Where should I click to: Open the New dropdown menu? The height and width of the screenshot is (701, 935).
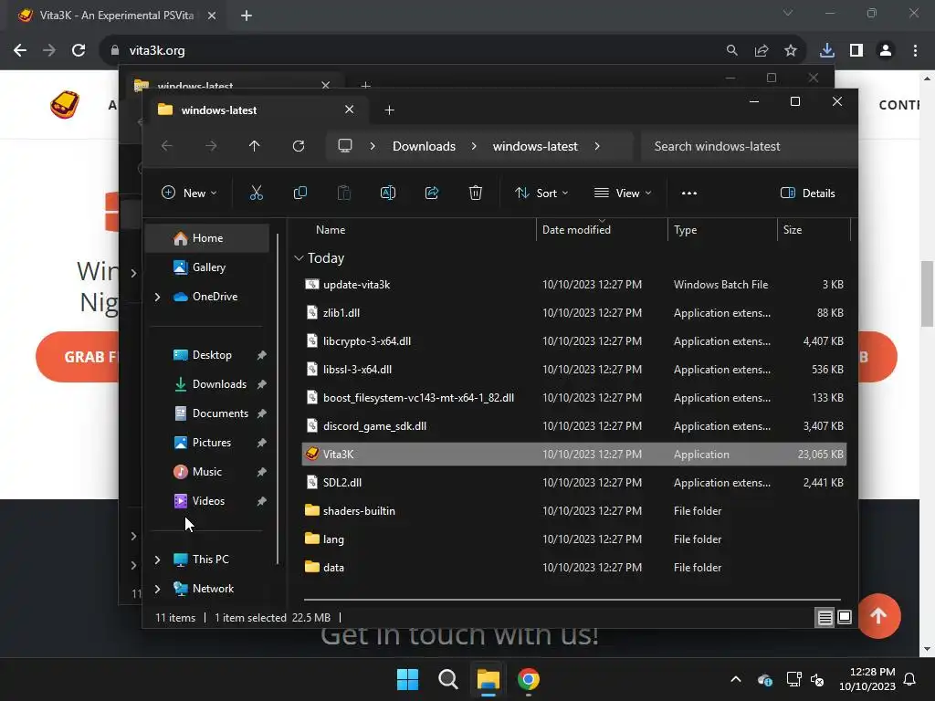coord(189,194)
